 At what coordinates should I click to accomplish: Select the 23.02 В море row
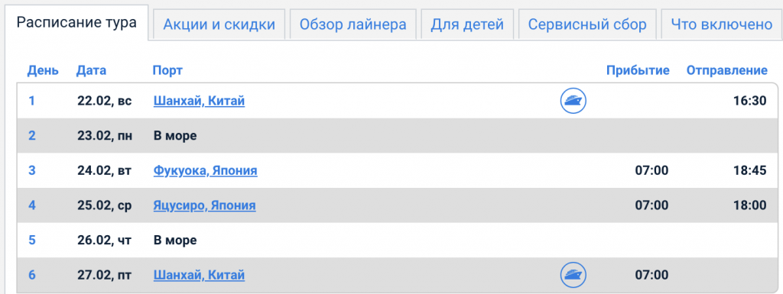tap(397, 135)
